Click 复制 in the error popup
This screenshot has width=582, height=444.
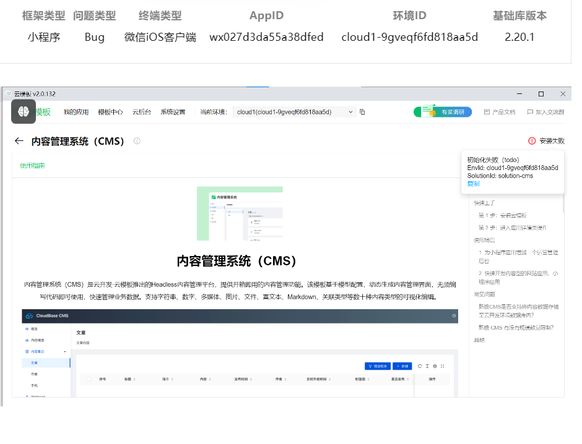click(473, 184)
